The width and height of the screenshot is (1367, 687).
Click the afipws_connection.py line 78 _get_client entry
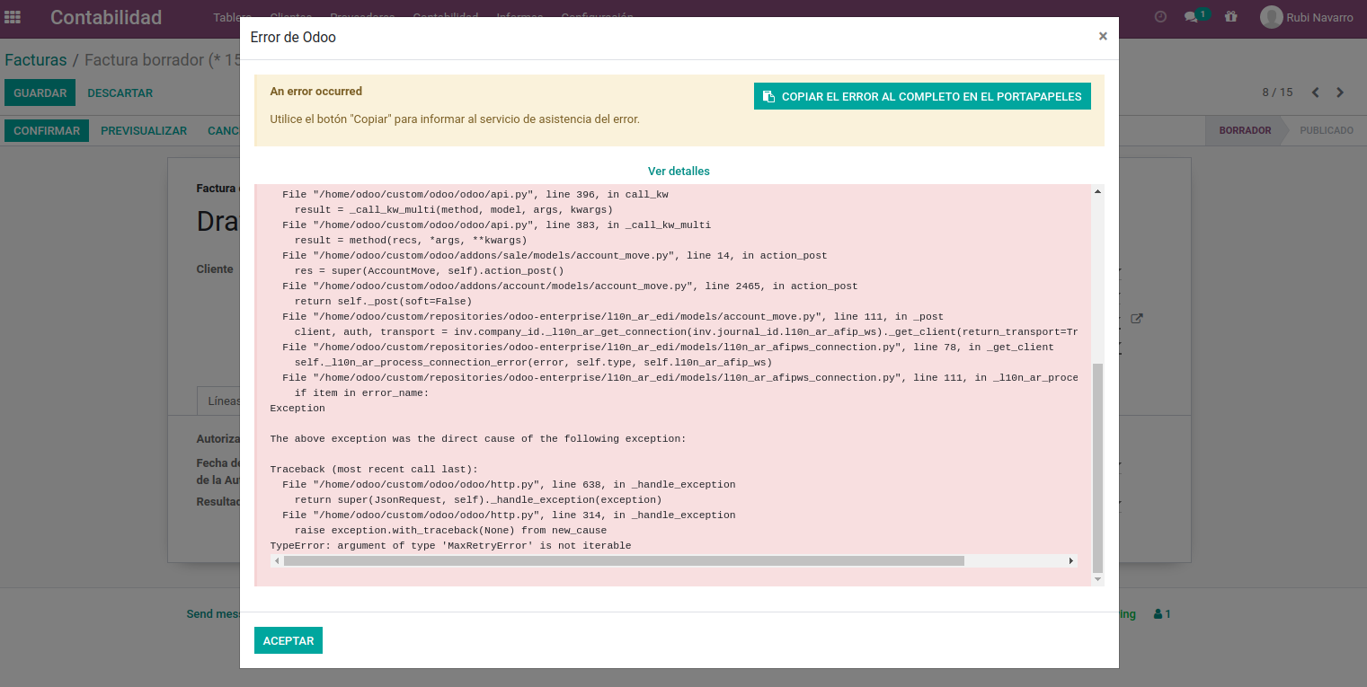tap(668, 348)
